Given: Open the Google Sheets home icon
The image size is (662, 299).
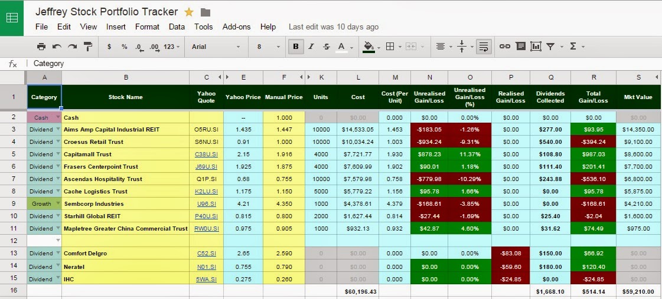Looking at the screenshot, I should pyautogui.click(x=12, y=18).
